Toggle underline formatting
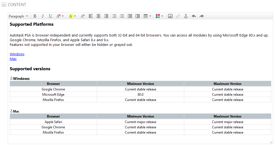 (x=50, y=16)
